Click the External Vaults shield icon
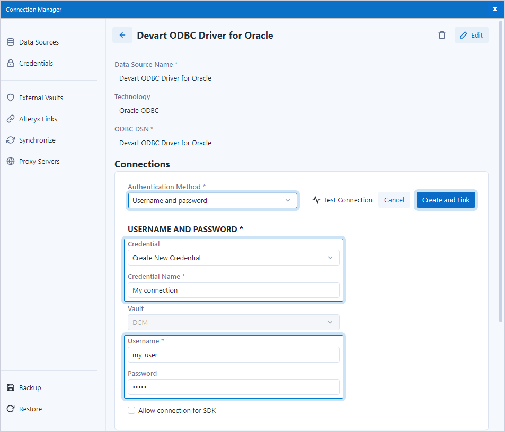 [11, 98]
